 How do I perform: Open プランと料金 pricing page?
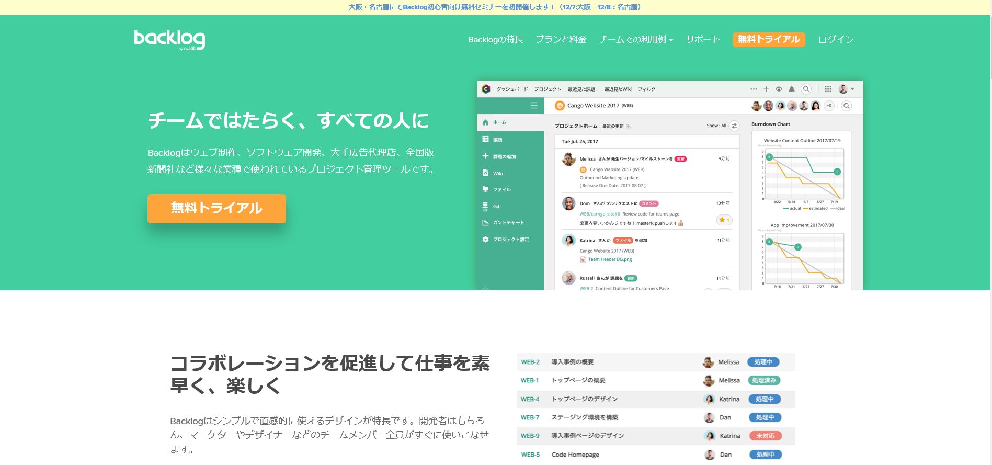coord(561,39)
